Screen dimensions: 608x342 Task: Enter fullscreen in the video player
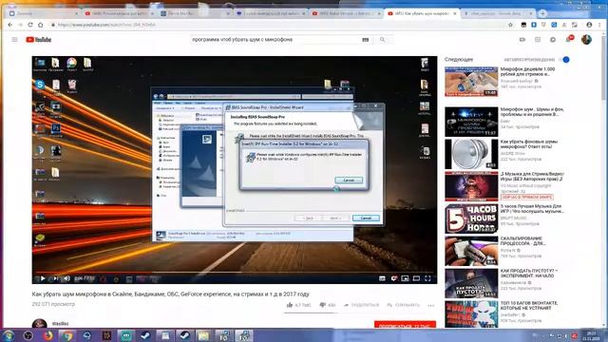tap(427, 278)
